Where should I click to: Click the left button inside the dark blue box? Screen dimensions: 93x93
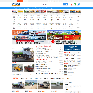click(x=68, y=49)
